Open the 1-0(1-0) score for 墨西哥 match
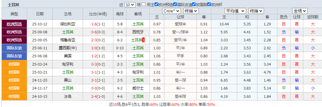Viewport: 322px width, 107px height. click(98, 48)
